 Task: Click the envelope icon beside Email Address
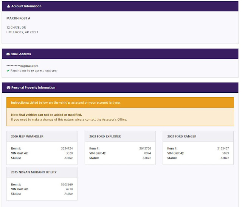(8, 54)
